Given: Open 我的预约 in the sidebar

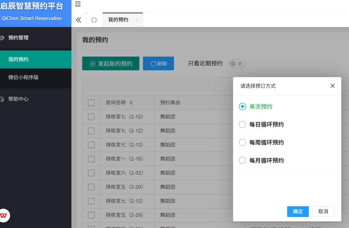Looking at the screenshot, I should (x=36, y=59).
